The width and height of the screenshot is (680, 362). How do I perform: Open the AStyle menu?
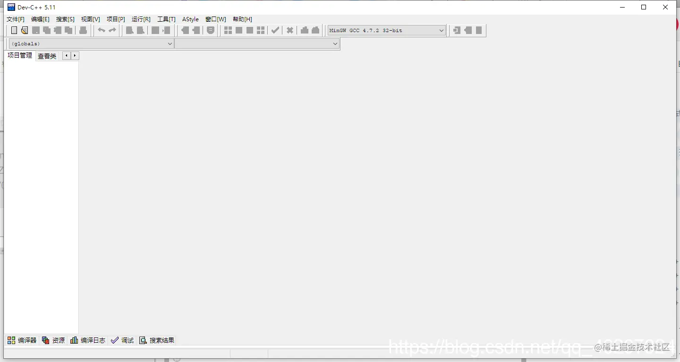click(x=190, y=19)
